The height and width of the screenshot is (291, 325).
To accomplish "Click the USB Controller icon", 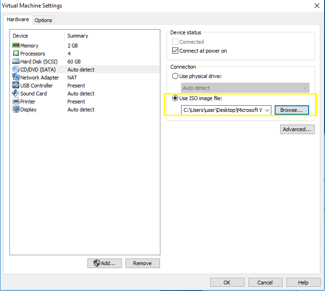I will coord(16,85).
